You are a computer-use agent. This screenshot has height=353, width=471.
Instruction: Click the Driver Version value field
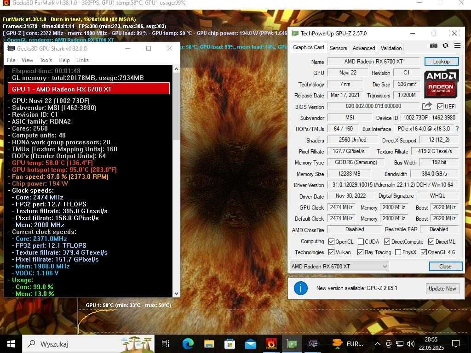(393, 185)
